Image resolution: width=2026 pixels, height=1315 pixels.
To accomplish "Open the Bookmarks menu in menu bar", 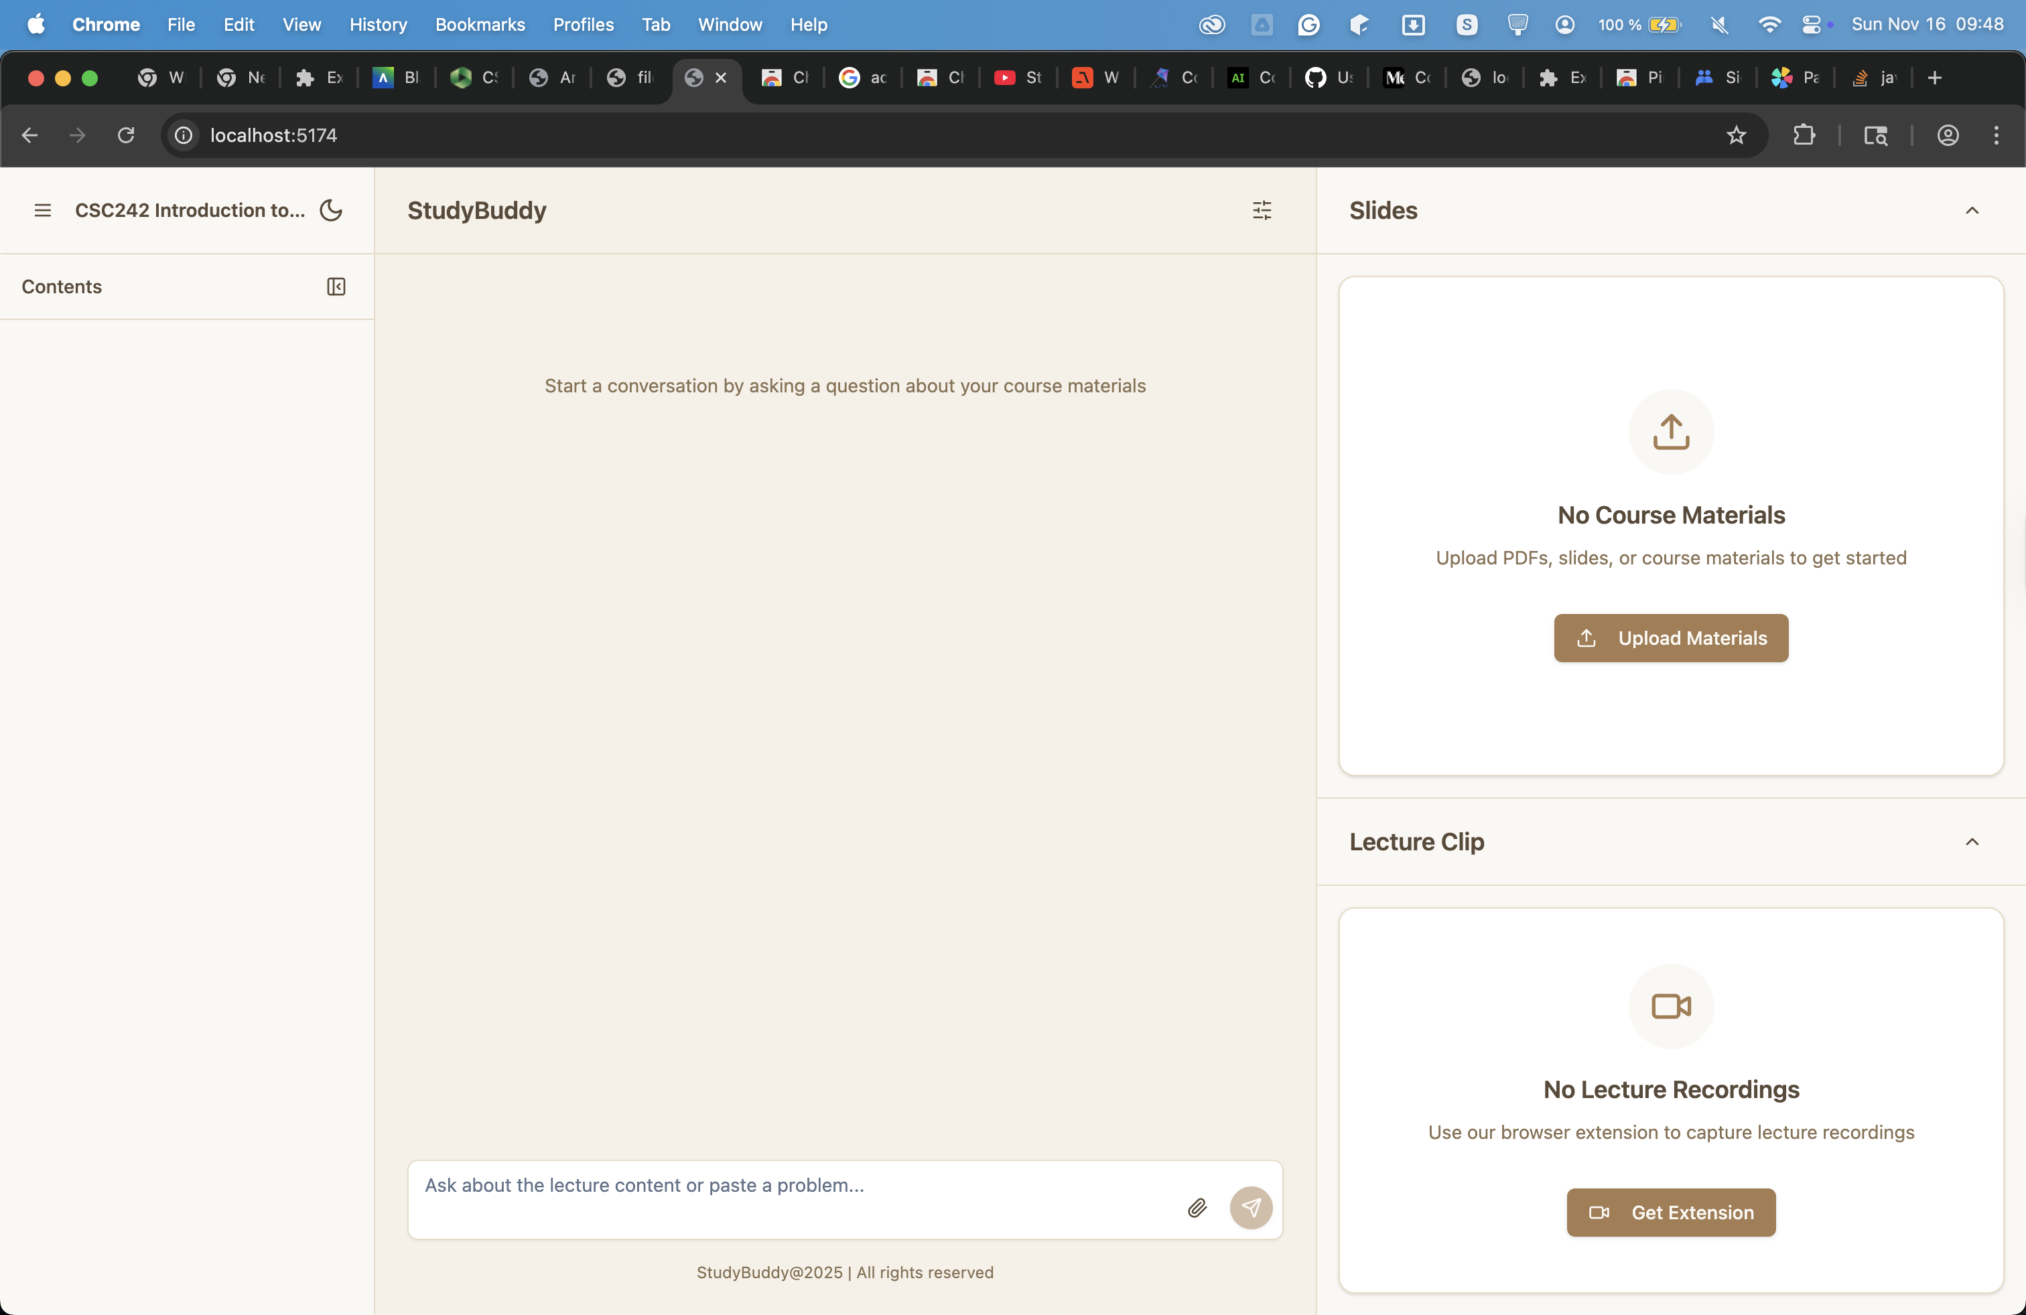I will [479, 25].
